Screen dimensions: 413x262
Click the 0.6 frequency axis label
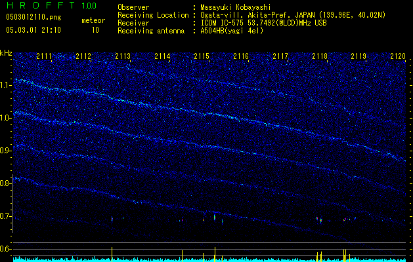(x=6, y=249)
